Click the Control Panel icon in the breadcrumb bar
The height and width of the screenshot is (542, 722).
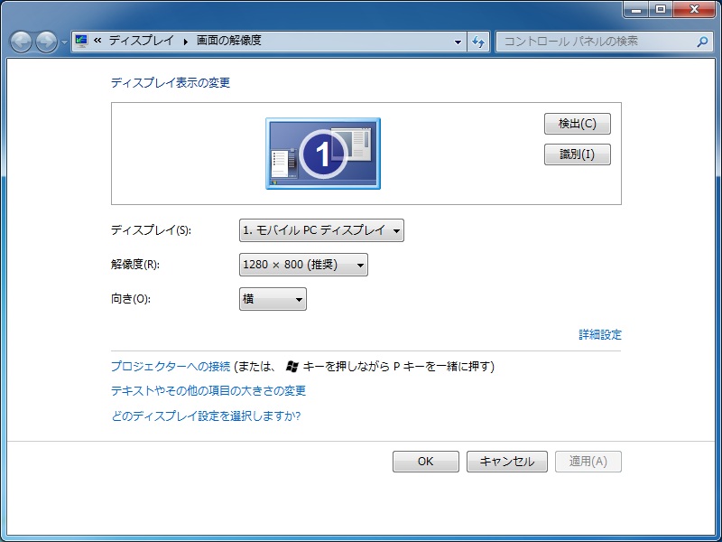[82, 41]
